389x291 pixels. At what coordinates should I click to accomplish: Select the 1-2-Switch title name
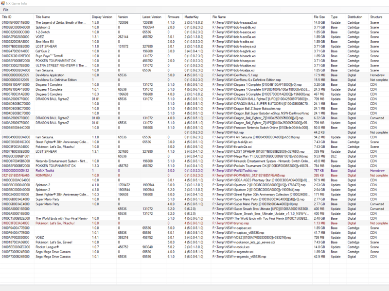[43, 32]
